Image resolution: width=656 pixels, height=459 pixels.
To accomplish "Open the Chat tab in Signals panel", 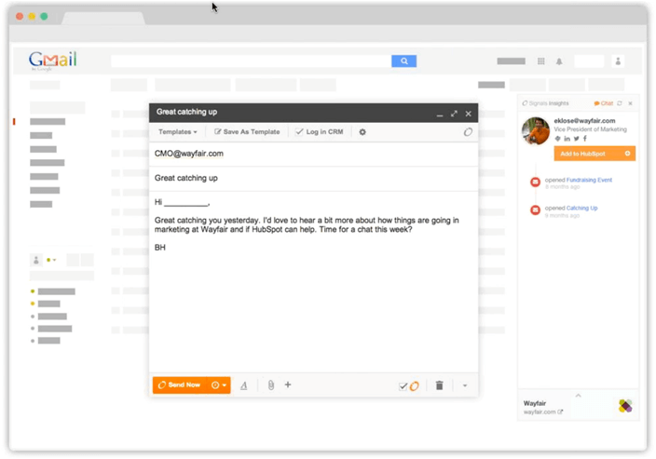I will coord(603,103).
